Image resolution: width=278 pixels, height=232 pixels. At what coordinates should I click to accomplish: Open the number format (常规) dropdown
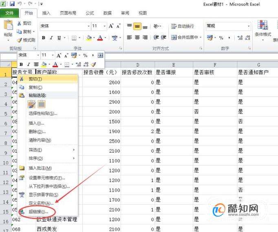(x=249, y=26)
